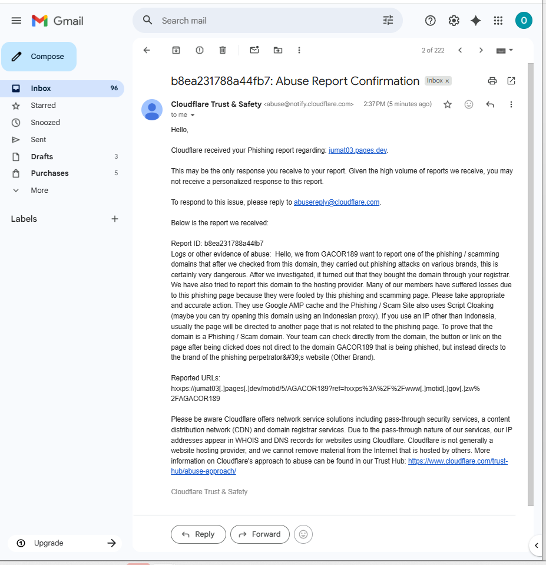The width and height of the screenshot is (546, 565).
Task: Click the abusereply@cloudflare.com link
Action: pos(336,202)
